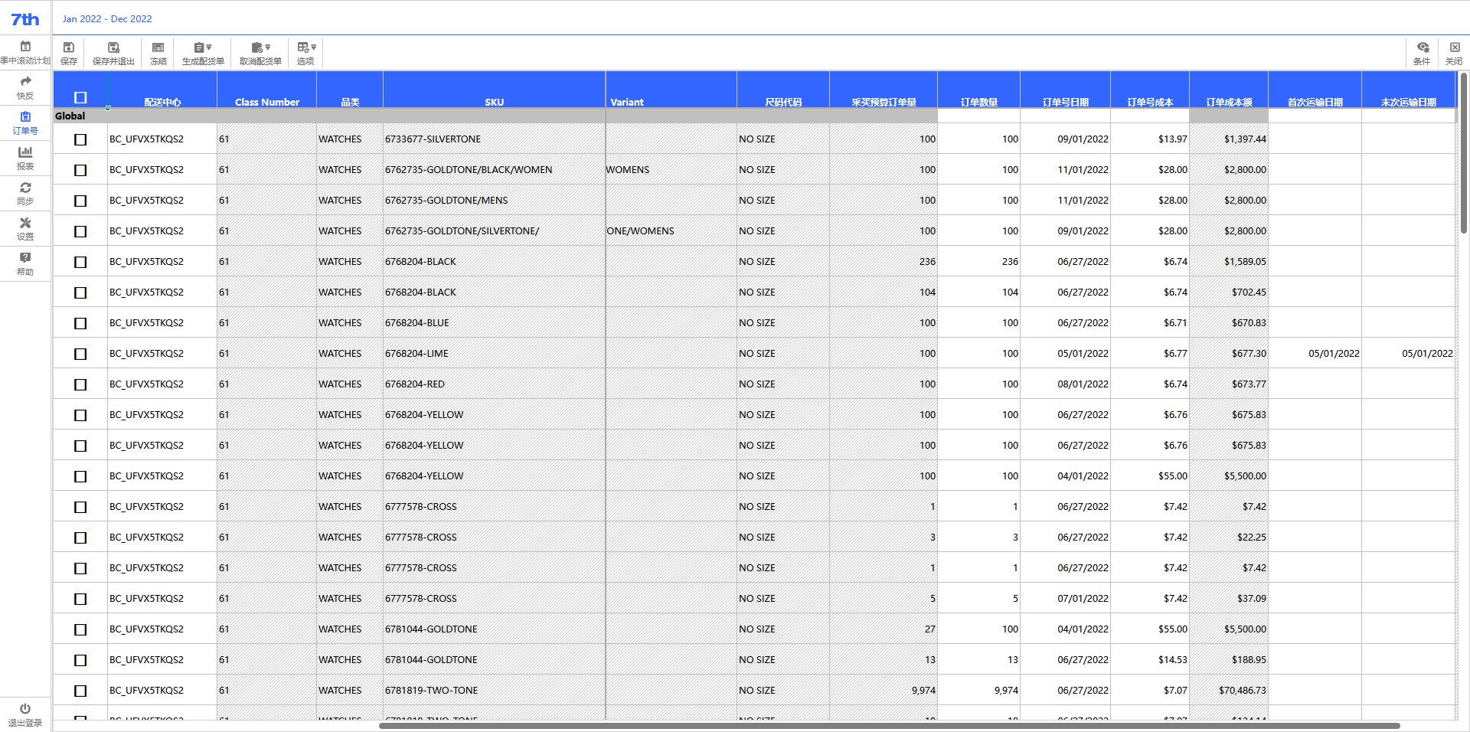Check the row box for 6733677-SILVERTONE
The height and width of the screenshot is (732, 1470).
[80, 139]
